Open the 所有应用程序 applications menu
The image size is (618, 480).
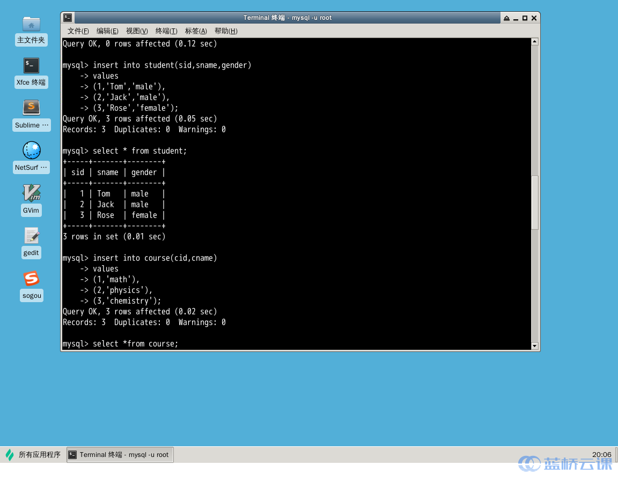coord(33,455)
